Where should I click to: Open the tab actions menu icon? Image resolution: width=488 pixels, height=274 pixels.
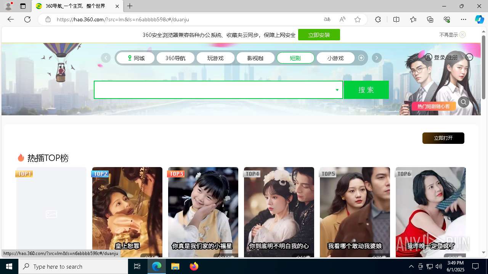pyautogui.click(x=23, y=6)
